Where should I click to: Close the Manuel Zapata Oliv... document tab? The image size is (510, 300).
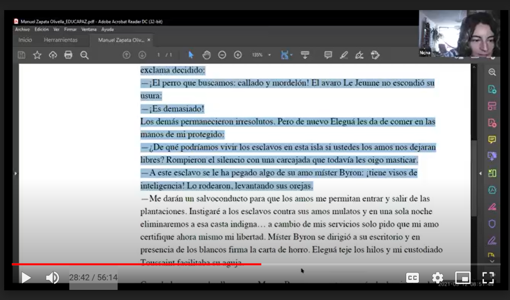click(x=149, y=40)
